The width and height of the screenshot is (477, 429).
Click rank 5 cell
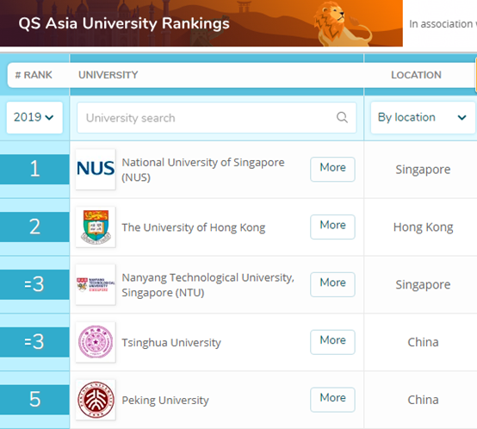(34, 400)
